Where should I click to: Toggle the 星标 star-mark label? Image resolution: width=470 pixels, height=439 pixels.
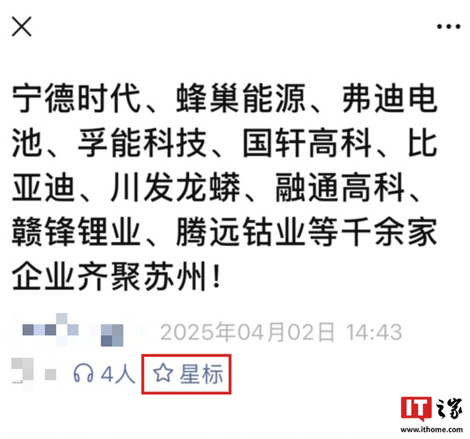pos(201,374)
